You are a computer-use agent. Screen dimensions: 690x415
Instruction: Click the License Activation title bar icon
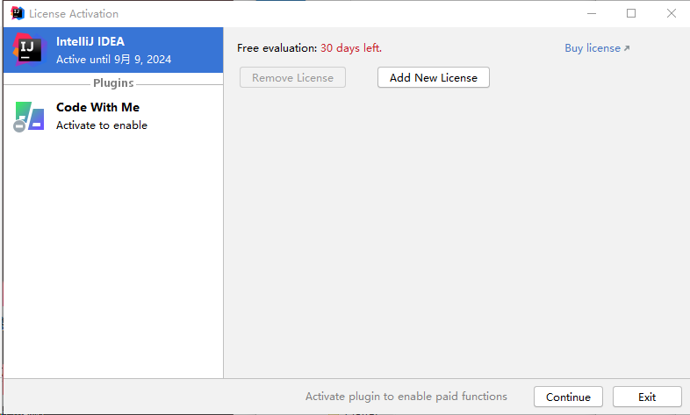[x=18, y=14]
